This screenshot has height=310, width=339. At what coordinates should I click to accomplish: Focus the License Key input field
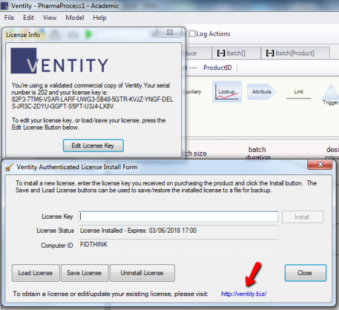[178, 217]
